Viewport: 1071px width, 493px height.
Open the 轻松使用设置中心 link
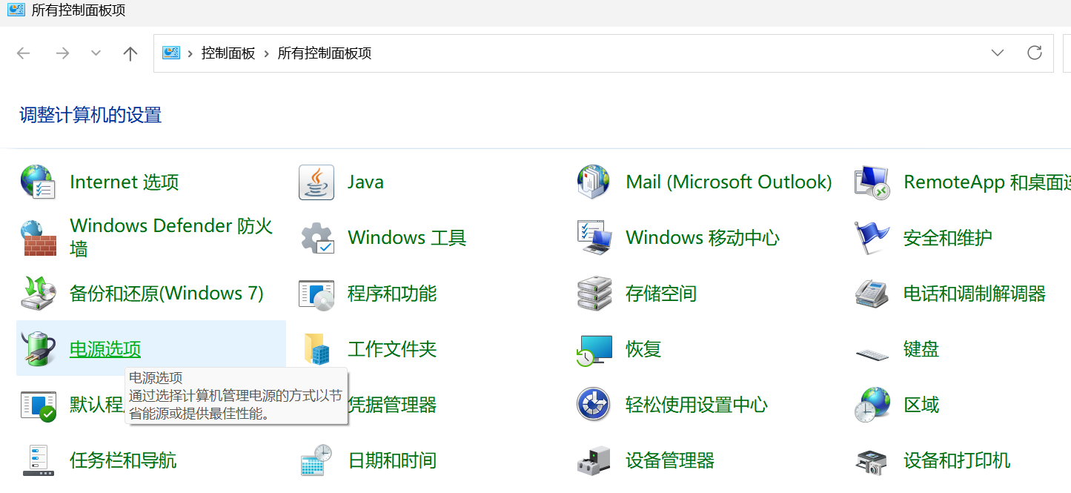click(x=697, y=405)
